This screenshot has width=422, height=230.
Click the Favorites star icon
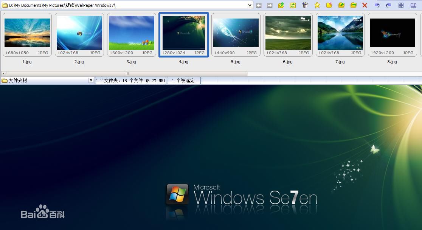pos(317,5)
